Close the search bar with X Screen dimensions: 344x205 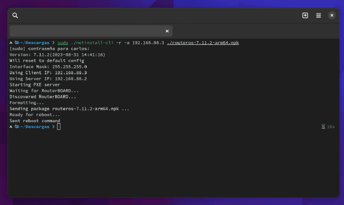coord(167,31)
